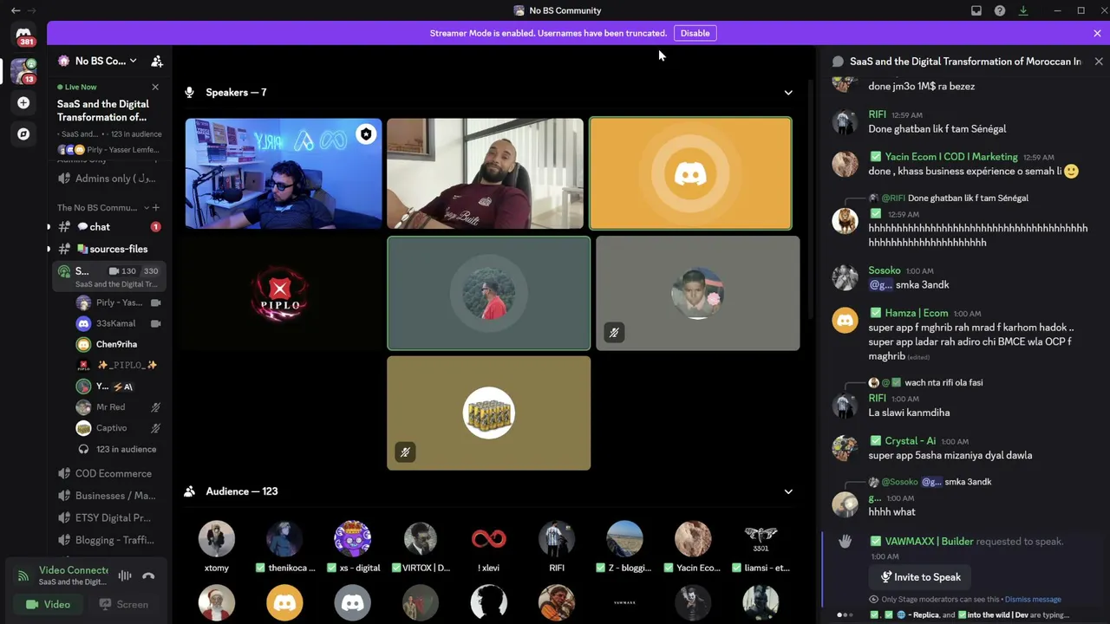Select Mr Red in sidebar speaker list
1110x624 pixels.
click(119, 406)
